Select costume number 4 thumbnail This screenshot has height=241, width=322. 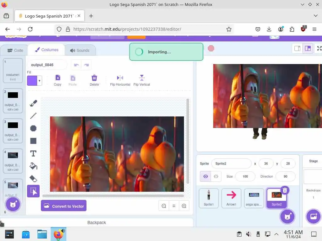pyautogui.click(x=13, y=161)
